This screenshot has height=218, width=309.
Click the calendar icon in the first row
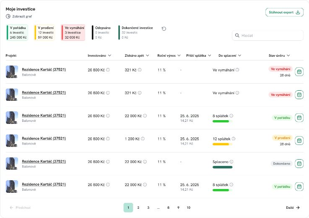point(299,72)
